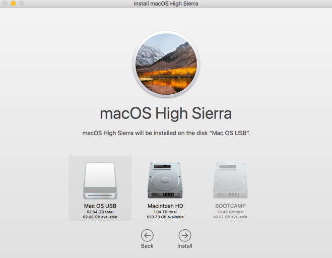Select the Mac OS USB drive icon
The height and width of the screenshot is (258, 332).
100,181
